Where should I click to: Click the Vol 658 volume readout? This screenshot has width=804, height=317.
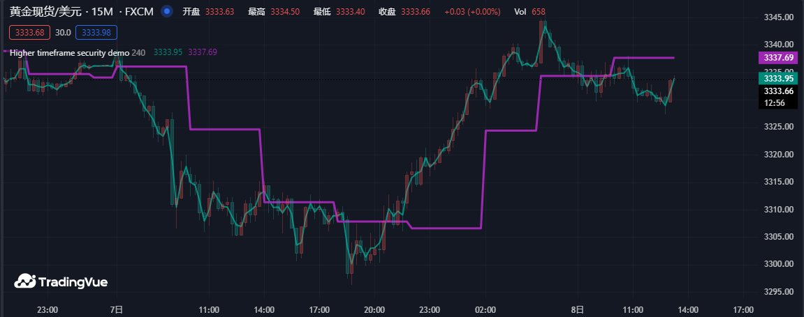coord(529,12)
